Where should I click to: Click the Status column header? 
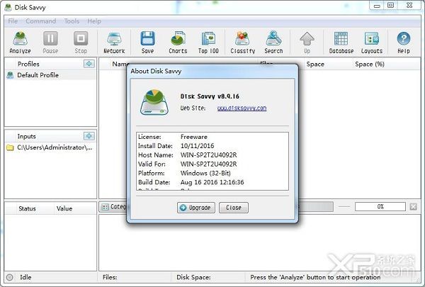(27, 208)
